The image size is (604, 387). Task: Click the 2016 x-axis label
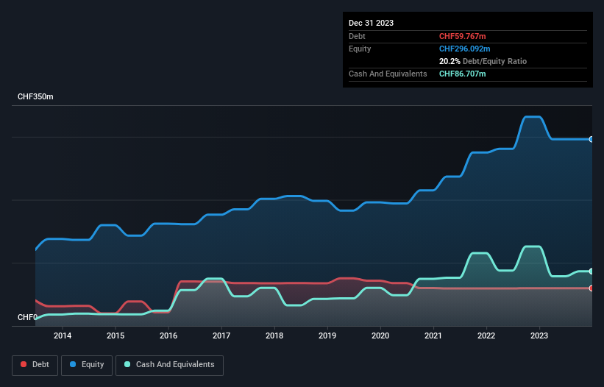168,335
